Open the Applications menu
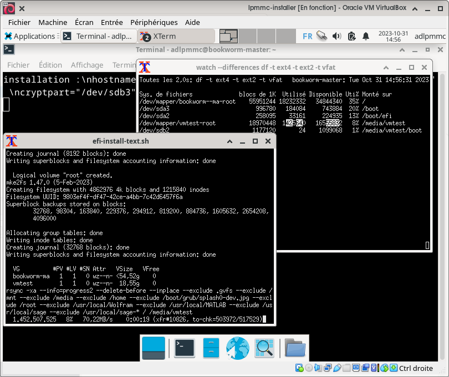The height and width of the screenshot is (377, 449). pos(29,36)
